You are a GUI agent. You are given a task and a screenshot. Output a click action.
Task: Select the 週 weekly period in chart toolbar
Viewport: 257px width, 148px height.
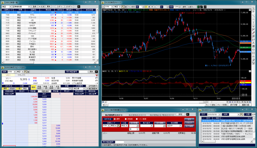point(149,7)
